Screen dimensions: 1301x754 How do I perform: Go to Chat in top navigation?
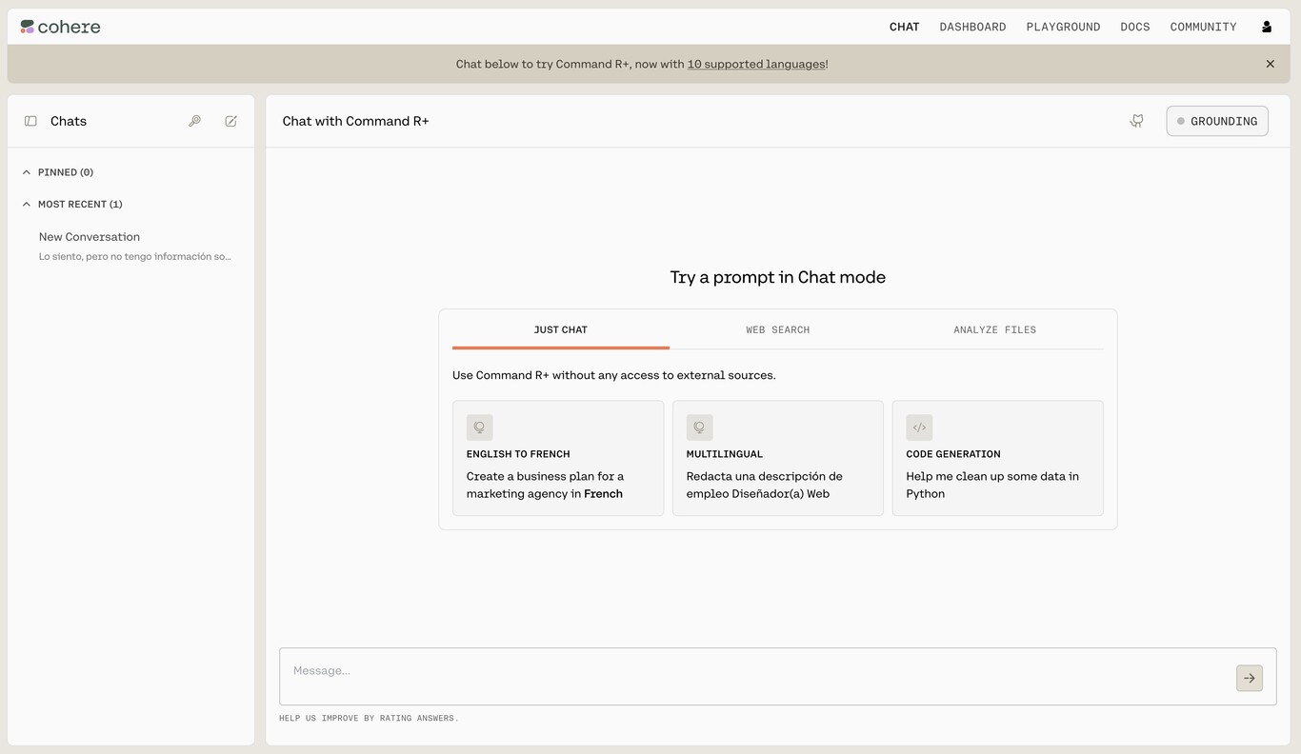[904, 27]
